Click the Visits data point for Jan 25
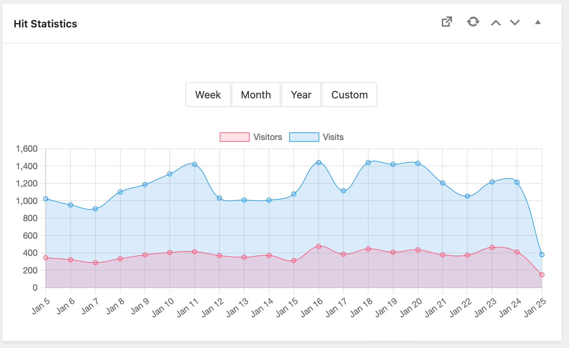The image size is (569, 348). click(542, 255)
